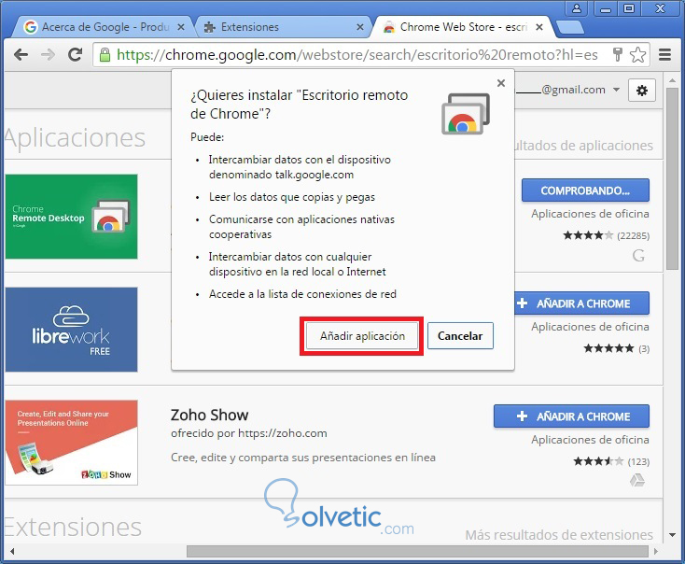
Task: Click the browser forward arrow
Action: (48, 55)
